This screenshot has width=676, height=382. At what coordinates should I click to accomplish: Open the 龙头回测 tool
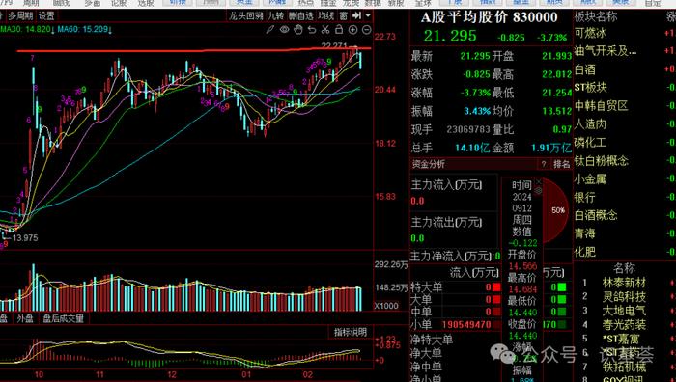tap(245, 16)
